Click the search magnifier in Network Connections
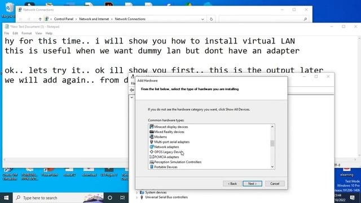The width and height of the screenshot is (361, 203). [x=305, y=19]
